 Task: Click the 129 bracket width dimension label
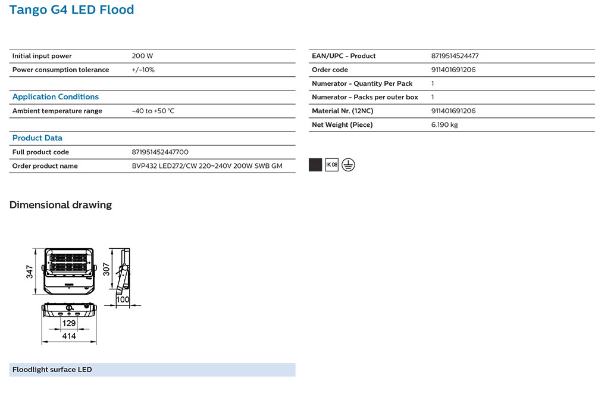pos(68,323)
